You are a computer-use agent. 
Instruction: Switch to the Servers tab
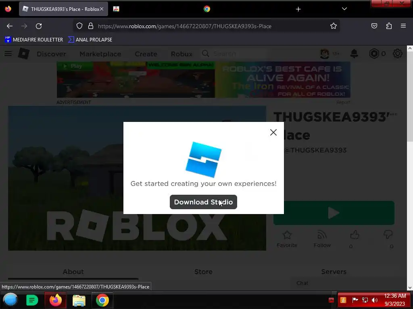(334, 272)
